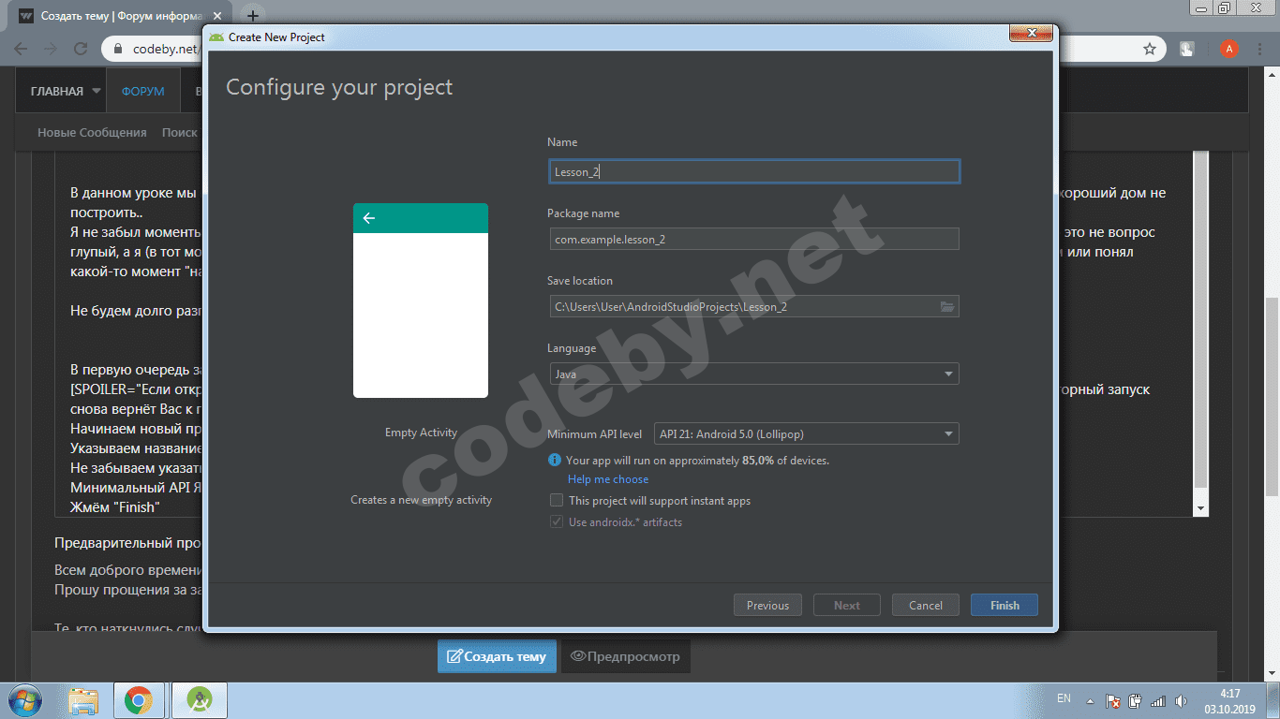Open the Chrome profile avatar labelled A
Screen dimensions: 1280x719
[x=1229, y=49]
